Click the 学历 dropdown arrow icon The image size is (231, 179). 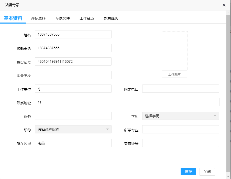pos(215,116)
